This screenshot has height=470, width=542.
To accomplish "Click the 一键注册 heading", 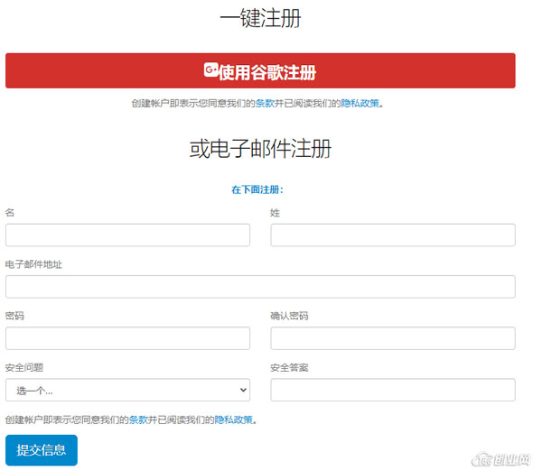I will (x=260, y=18).
